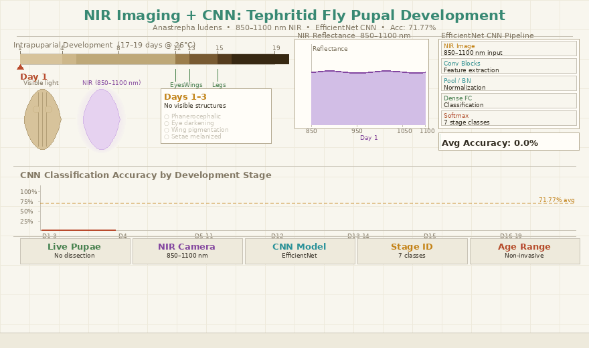Click the 850 wavelength axis label

311,131
